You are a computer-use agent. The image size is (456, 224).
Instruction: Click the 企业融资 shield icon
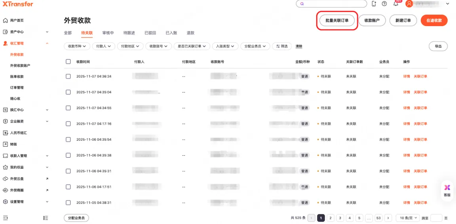click(x=5, y=121)
